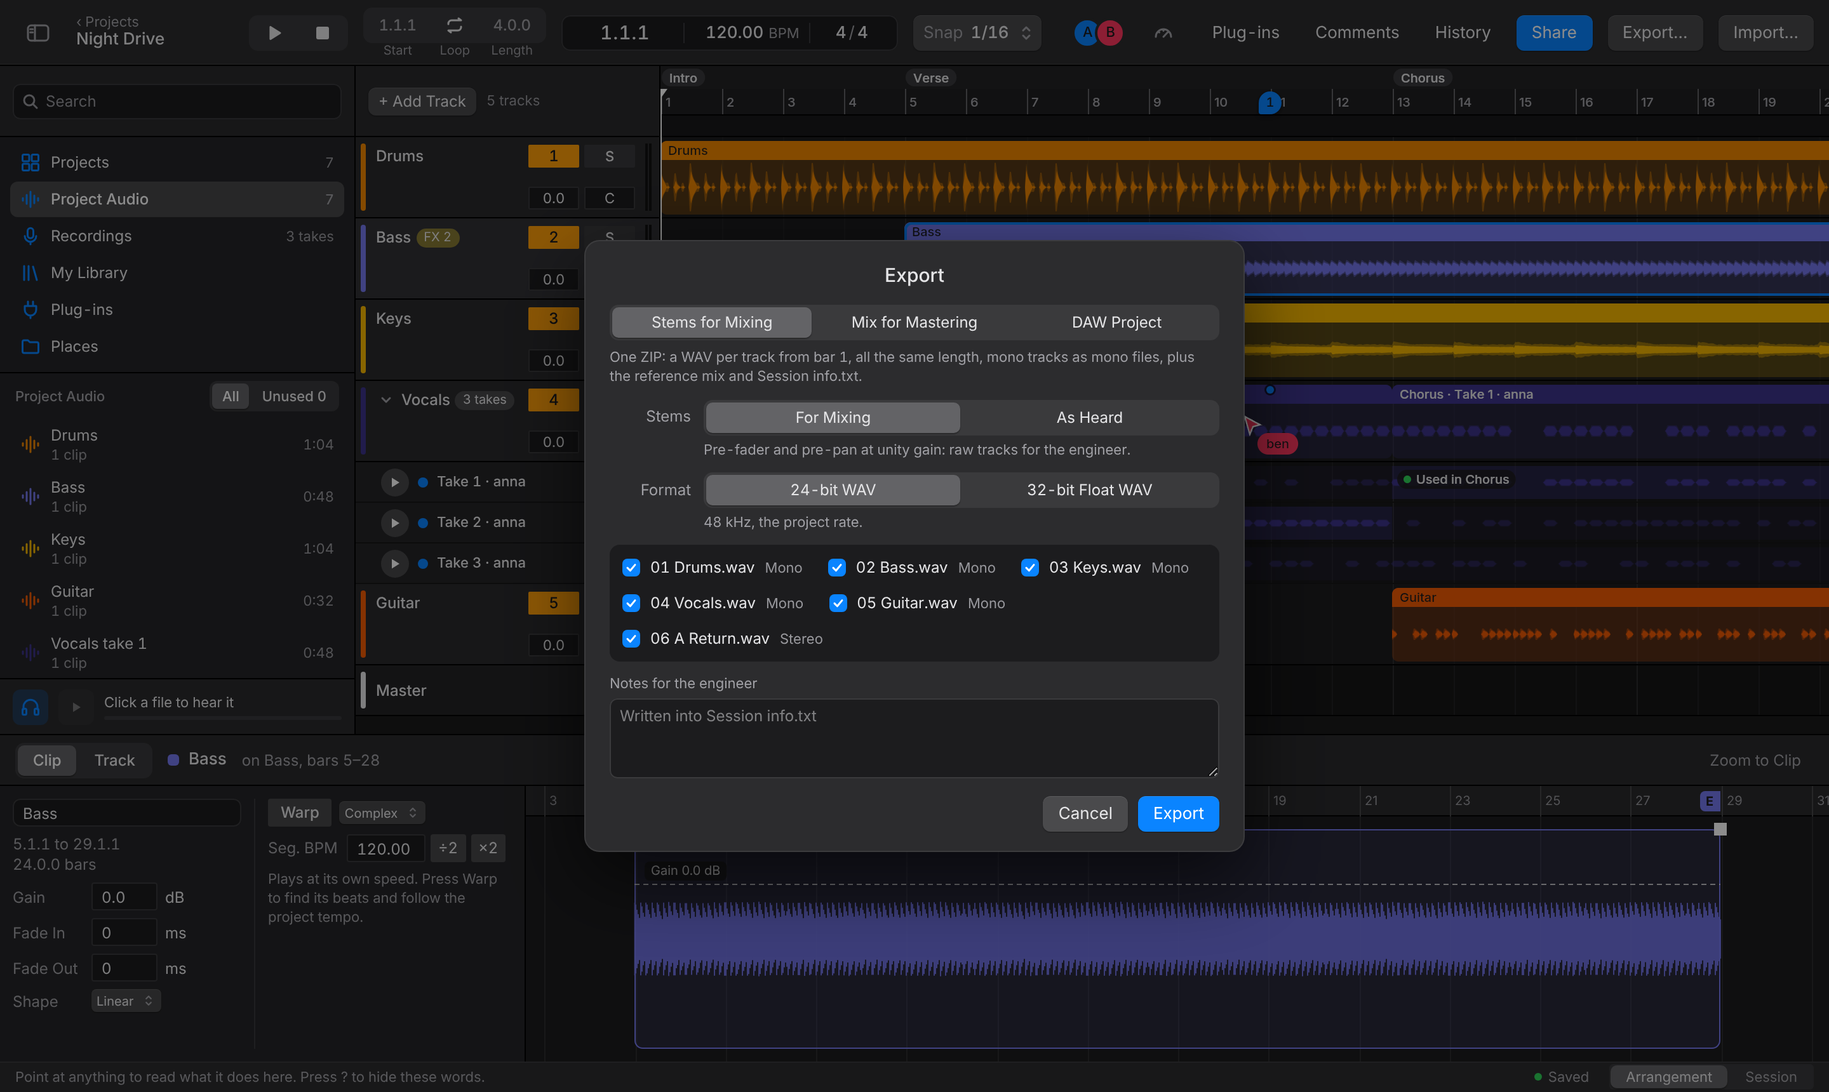Screen dimensions: 1829x1092
Task: Toggle the Loop icon
Action: 454,25
